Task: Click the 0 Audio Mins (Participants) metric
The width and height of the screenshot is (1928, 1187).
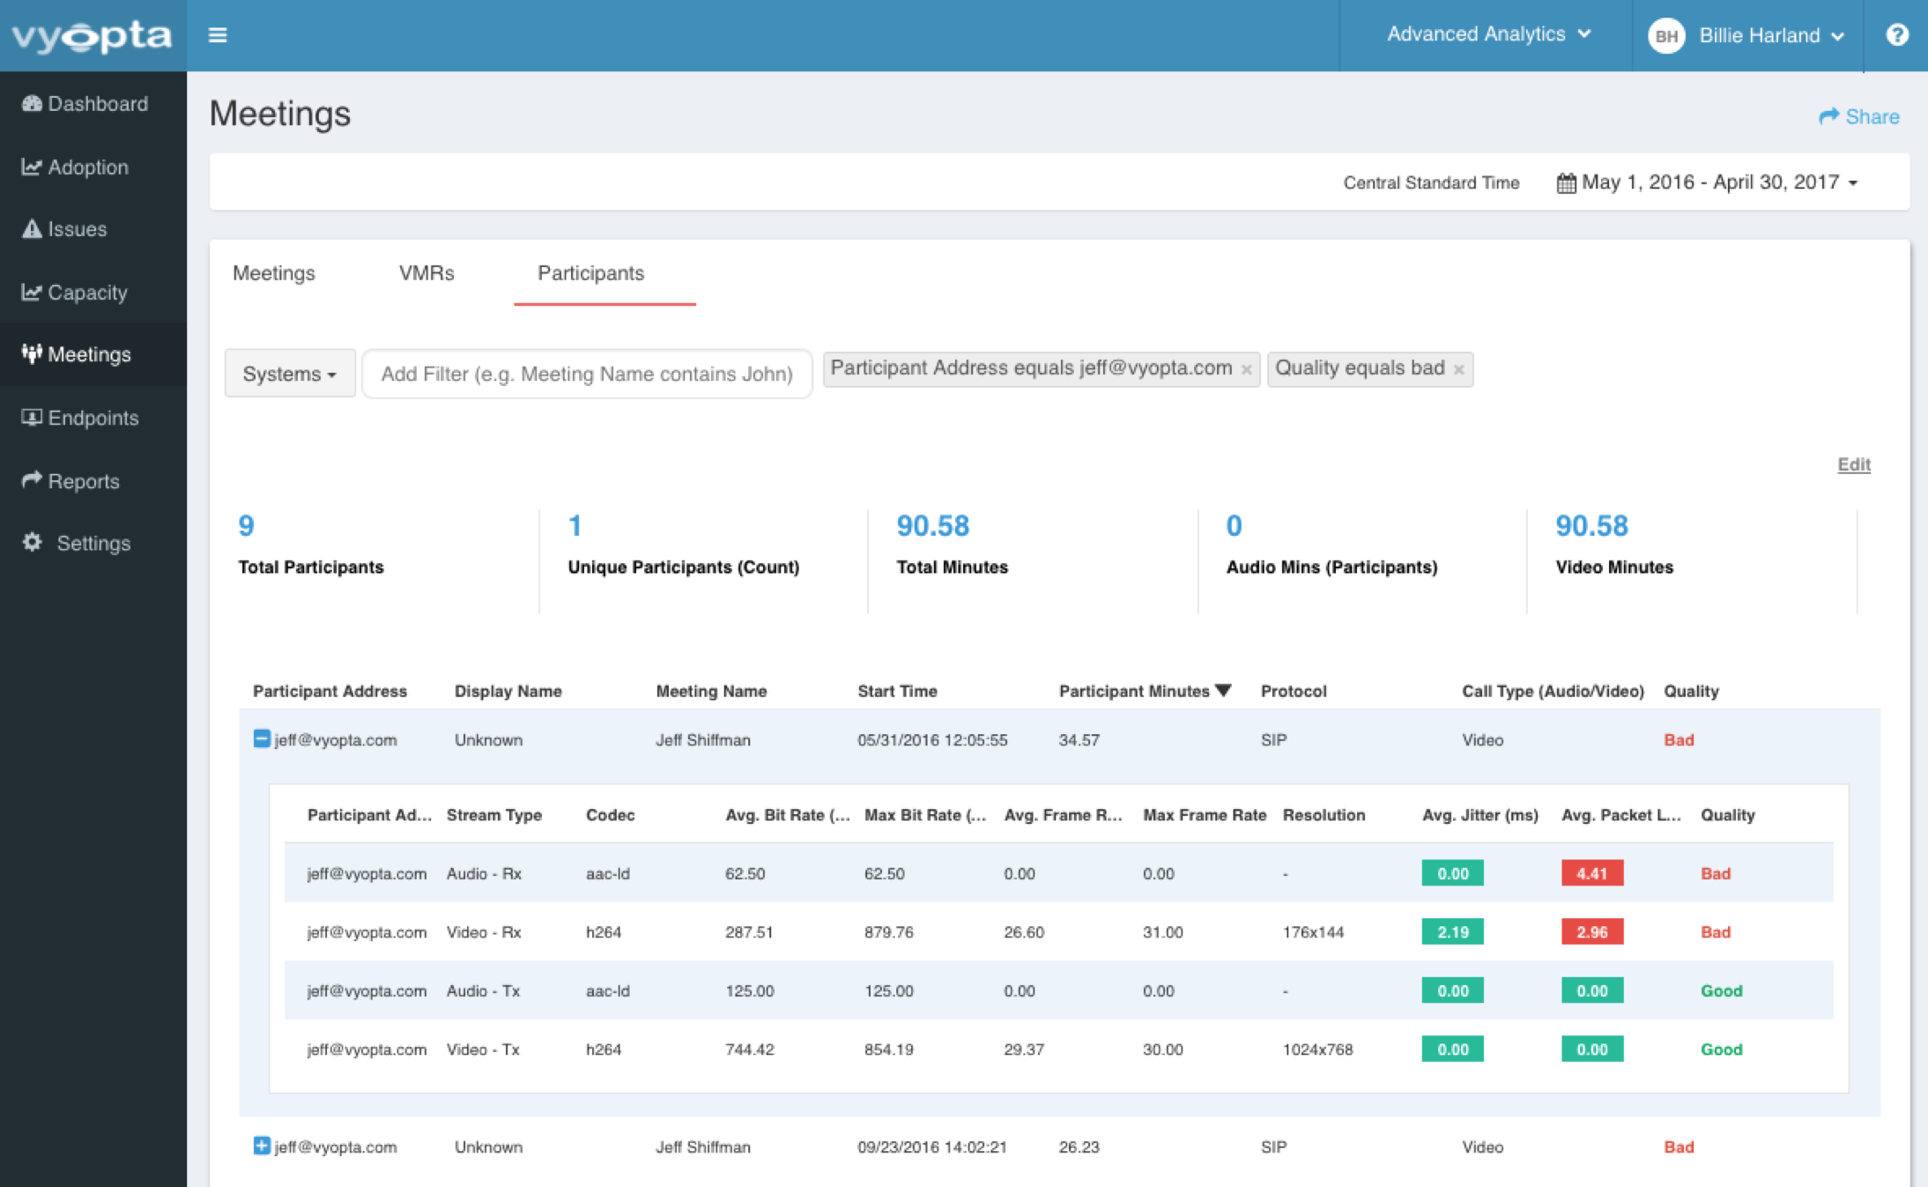Action: [1331, 545]
